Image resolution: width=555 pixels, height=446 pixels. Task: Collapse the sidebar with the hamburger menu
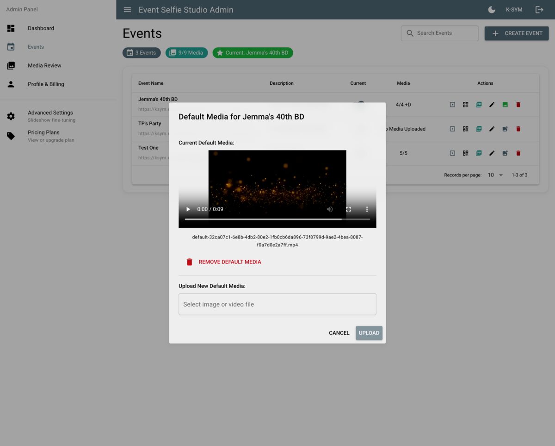coord(127,9)
